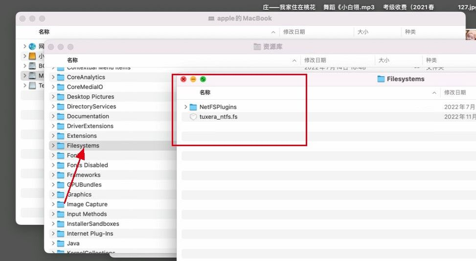
Task: Select the Image Capture row
Action: coord(113,204)
